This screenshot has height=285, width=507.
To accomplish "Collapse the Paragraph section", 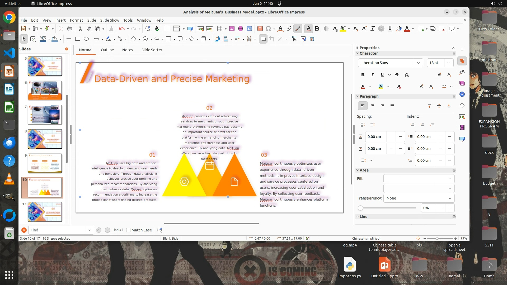I will (358, 96).
